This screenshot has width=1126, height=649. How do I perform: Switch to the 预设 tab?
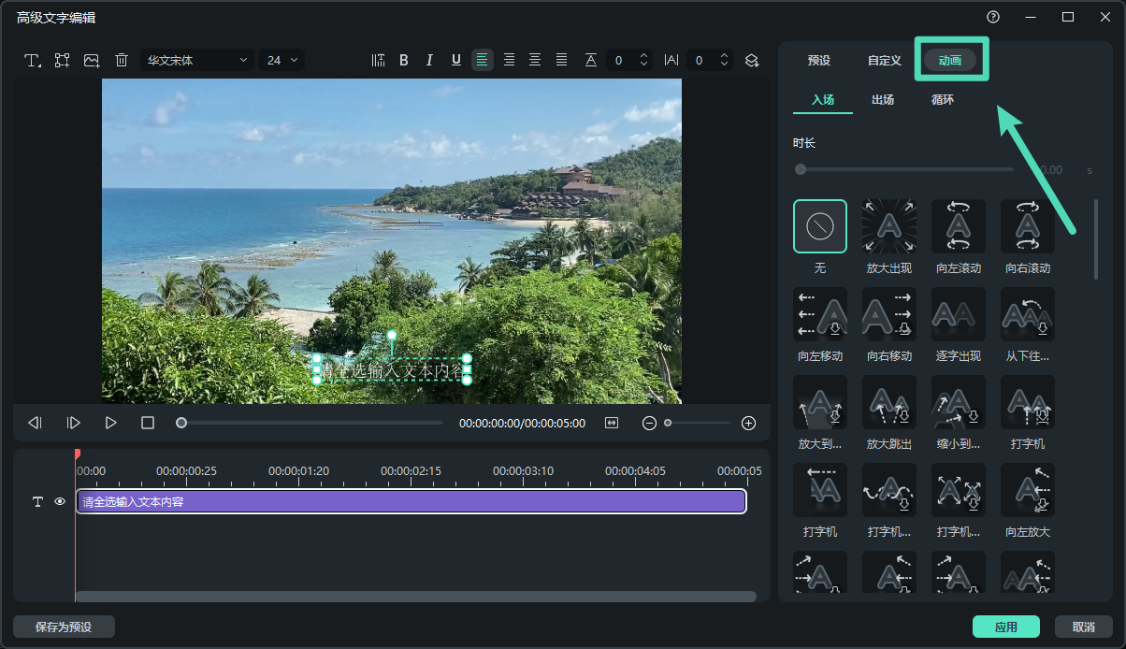point(819,60)
